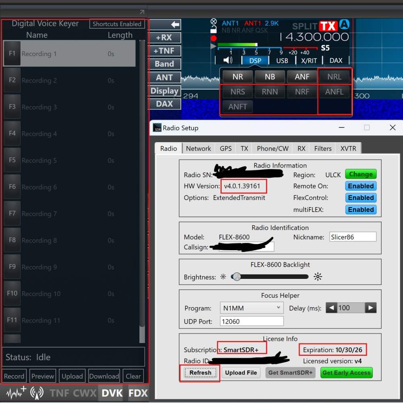Open RX antenna ANT1 selector in blue

(x=230, y=23)
